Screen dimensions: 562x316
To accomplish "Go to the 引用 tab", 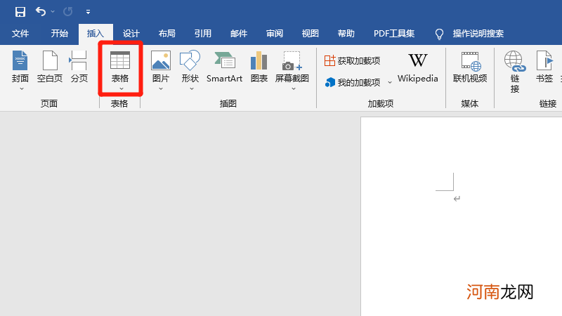I will 202,34.
